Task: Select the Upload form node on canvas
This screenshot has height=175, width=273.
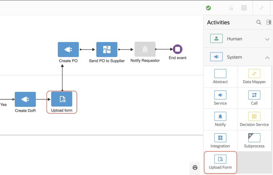Action: coord(62,100)
